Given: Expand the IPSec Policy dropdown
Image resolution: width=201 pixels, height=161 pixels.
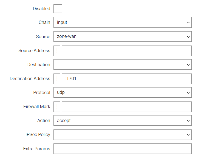Looking at the screenshot, I should point(122,135).
